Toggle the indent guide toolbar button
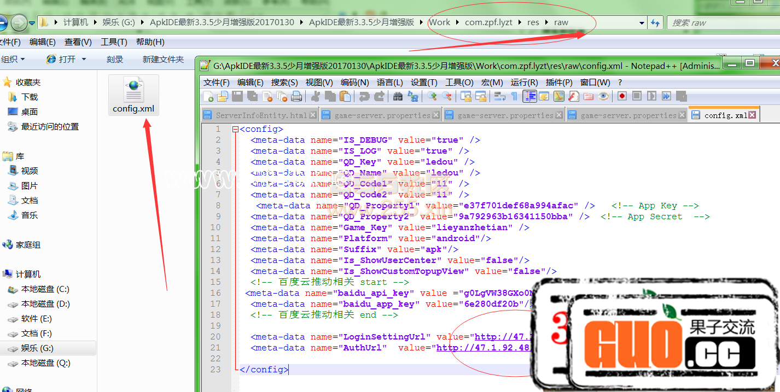The width and height of the screenshot is (780, 392). coord(529,97)
